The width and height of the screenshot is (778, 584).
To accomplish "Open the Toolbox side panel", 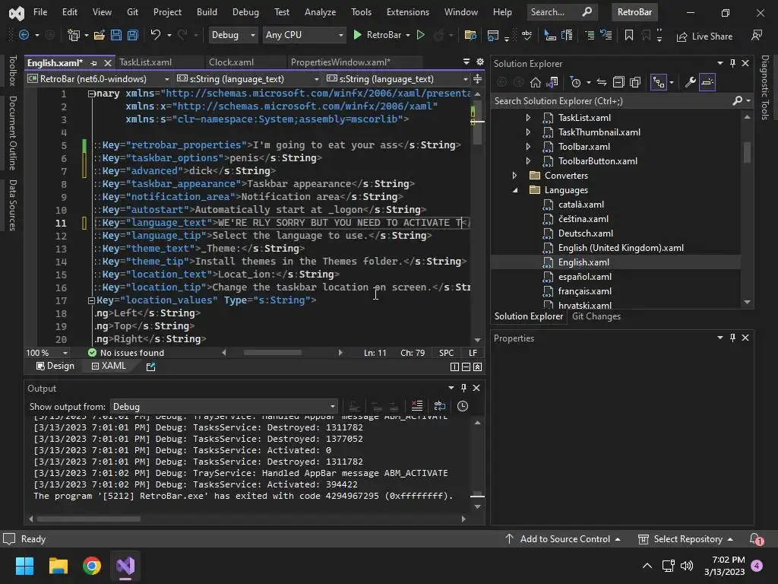I will pyautogui.click(x=12, y=70).
